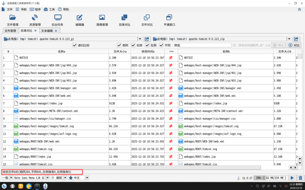Sort by the 修改时间a column header
Screen dimensions: 305x190
(148, 52)
